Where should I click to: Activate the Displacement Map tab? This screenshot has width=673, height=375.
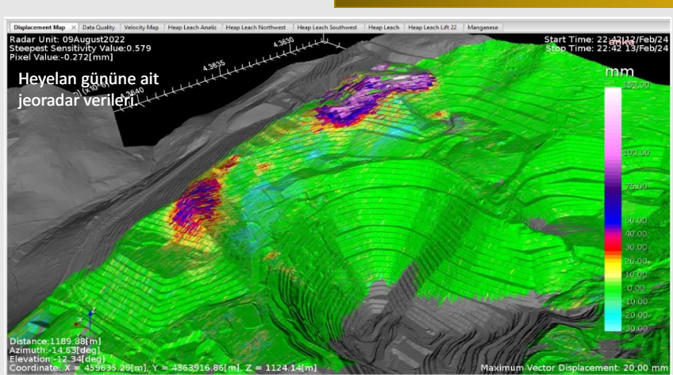[x=38, y=28]
